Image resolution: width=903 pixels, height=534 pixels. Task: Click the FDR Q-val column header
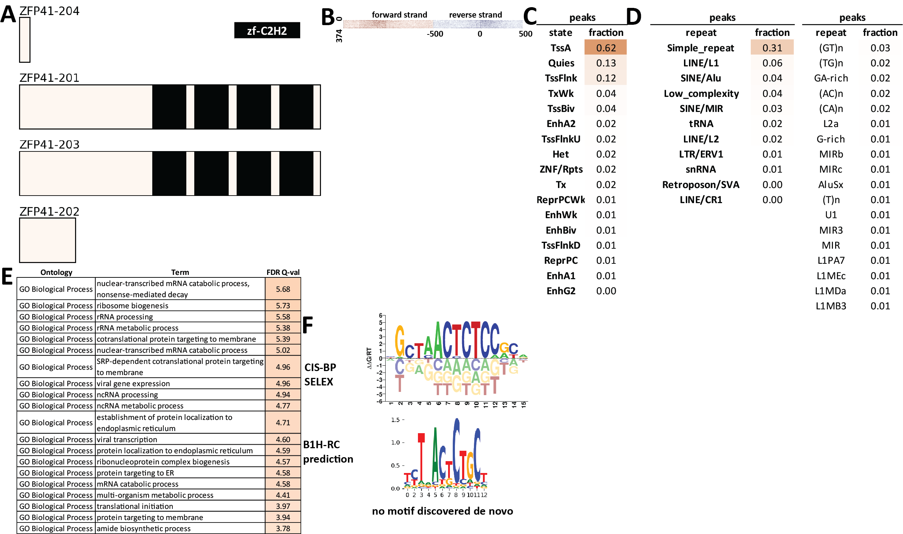tap(283, 272)
